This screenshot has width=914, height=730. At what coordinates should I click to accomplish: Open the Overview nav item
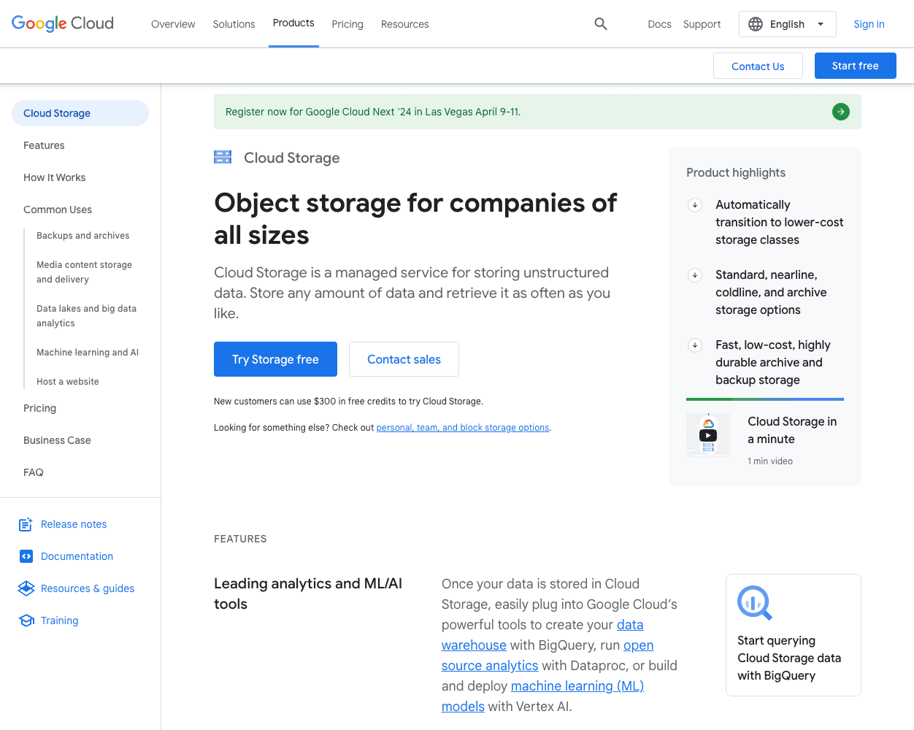[x=173, y=24]
